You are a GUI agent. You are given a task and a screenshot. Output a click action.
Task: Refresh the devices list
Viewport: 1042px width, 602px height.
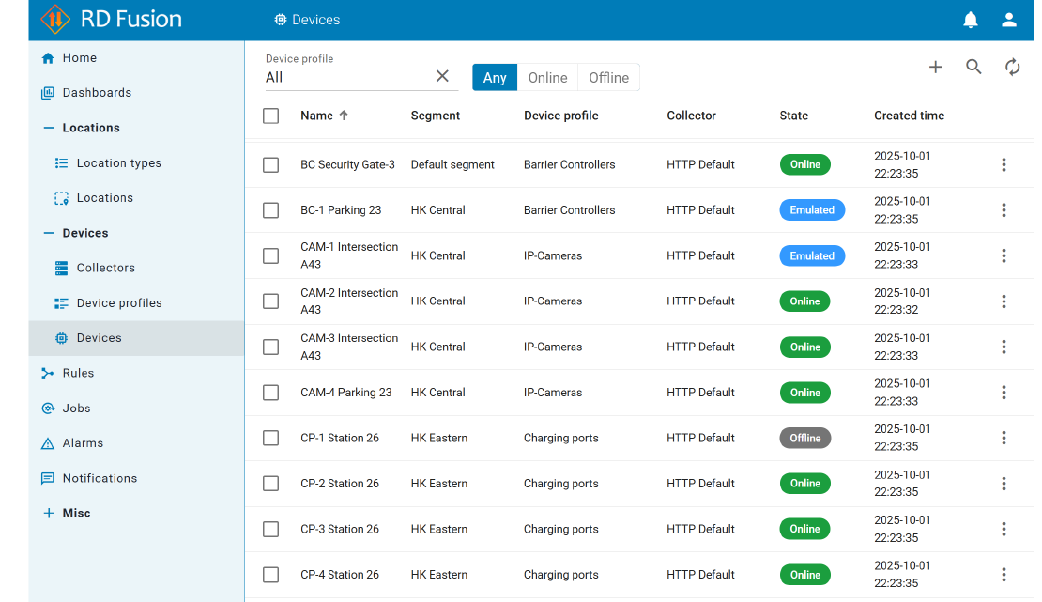[1012, 67]
